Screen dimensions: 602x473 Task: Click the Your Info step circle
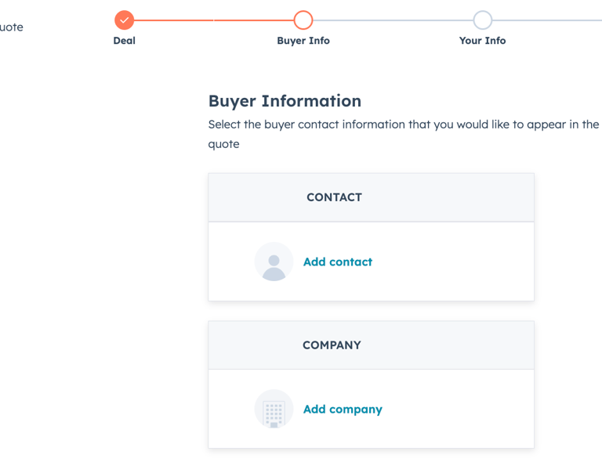click(x=483, y=20)
